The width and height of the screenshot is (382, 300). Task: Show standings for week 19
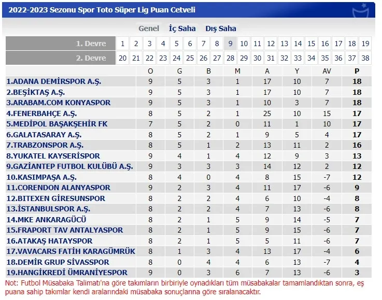click(x=365, y=44)
